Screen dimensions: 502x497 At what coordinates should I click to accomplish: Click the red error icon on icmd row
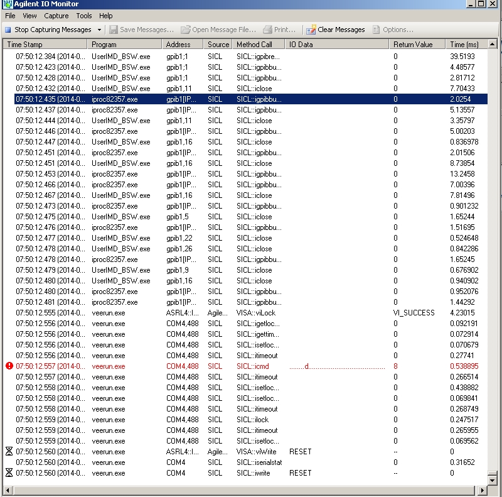click(x=9, y=366)
